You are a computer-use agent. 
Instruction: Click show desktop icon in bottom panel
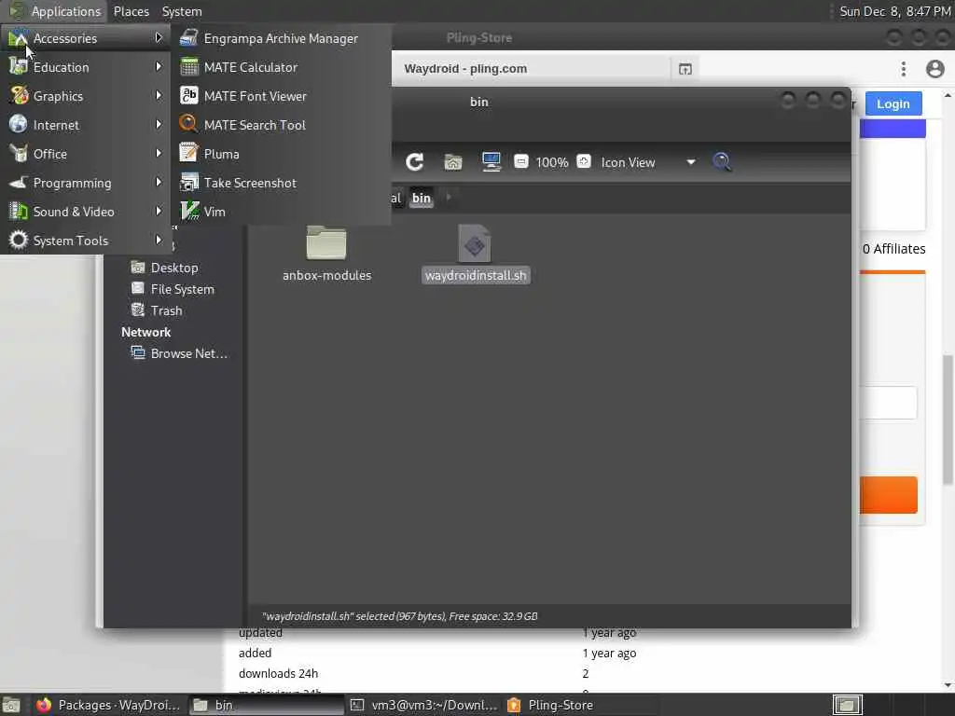coord(11,705)
